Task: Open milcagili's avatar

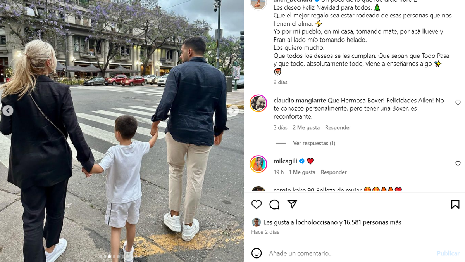Action: point(258,164)
